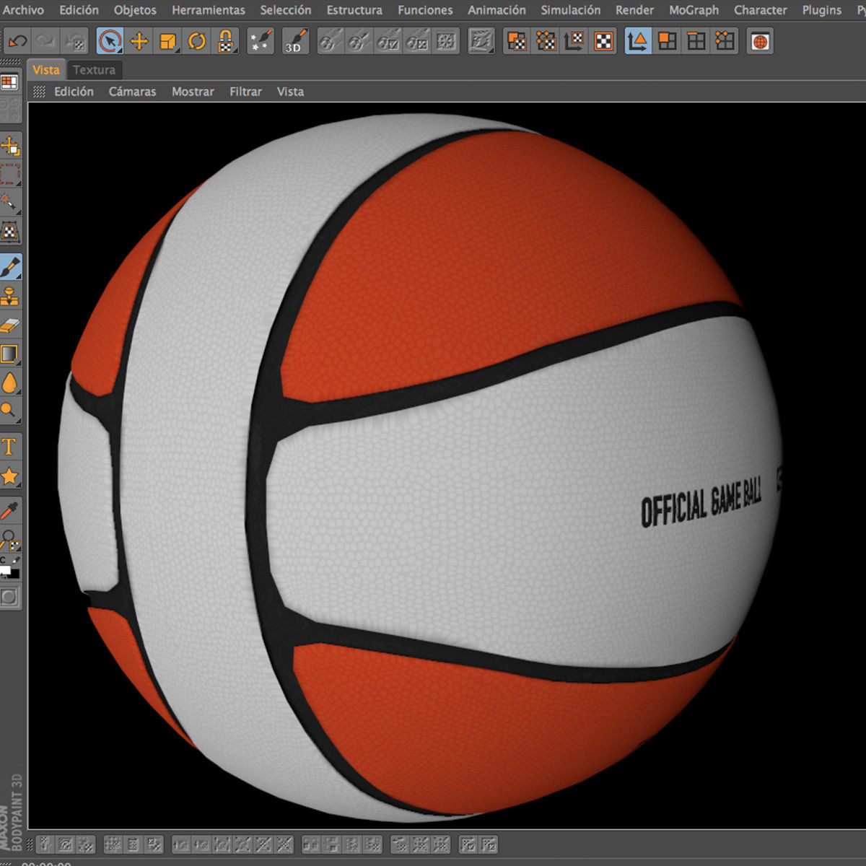Open the Plugins menu

[822, 10]
